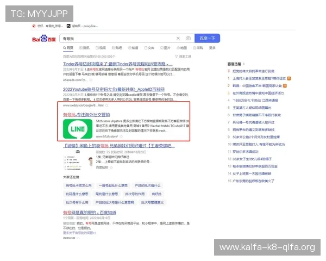
Task: Expand the 更多 more tab
Action: pos(212,48)
